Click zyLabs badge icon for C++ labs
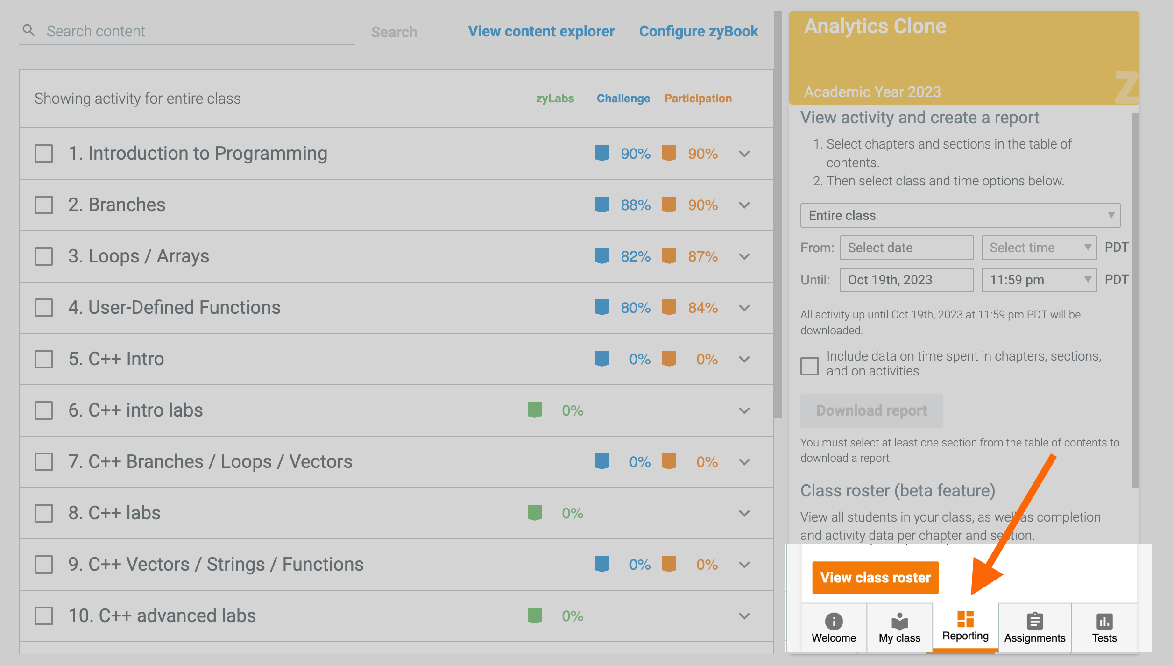 535,513
